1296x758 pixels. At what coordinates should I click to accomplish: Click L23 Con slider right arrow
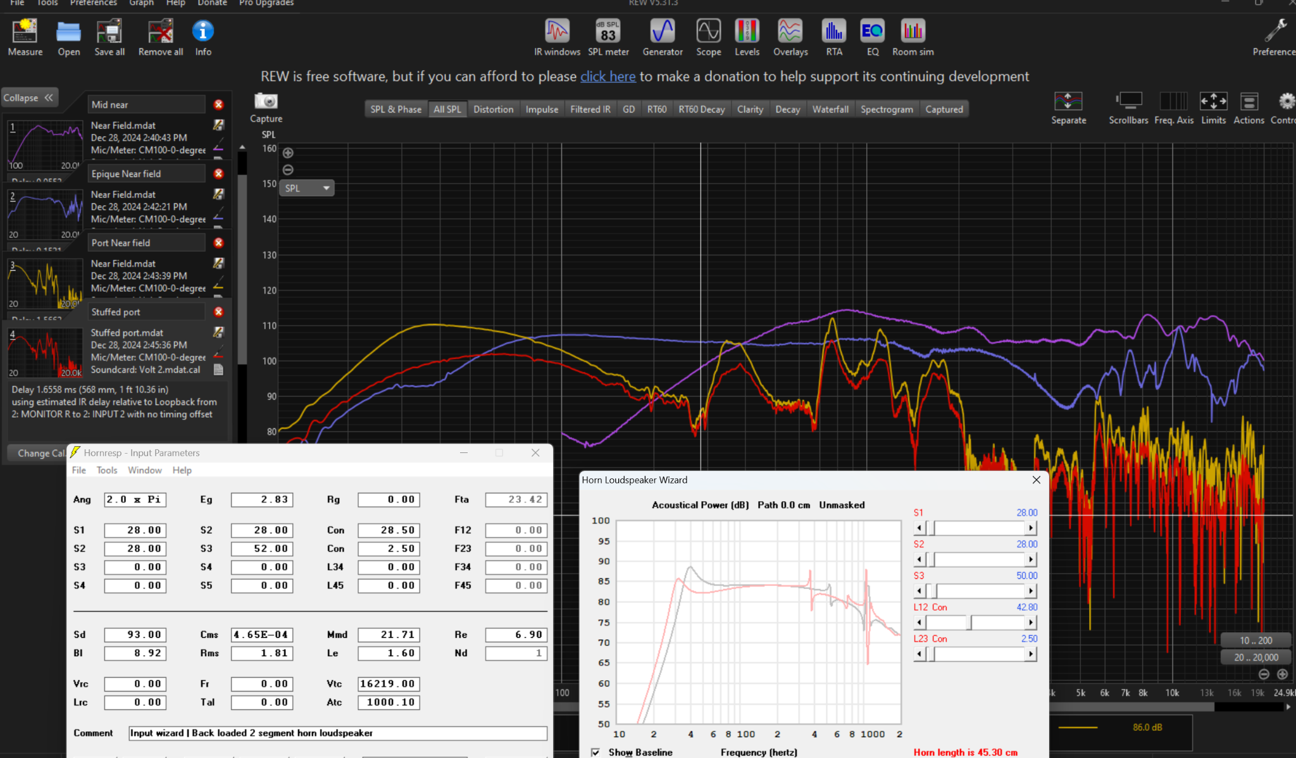click(x=1031, y=654)
